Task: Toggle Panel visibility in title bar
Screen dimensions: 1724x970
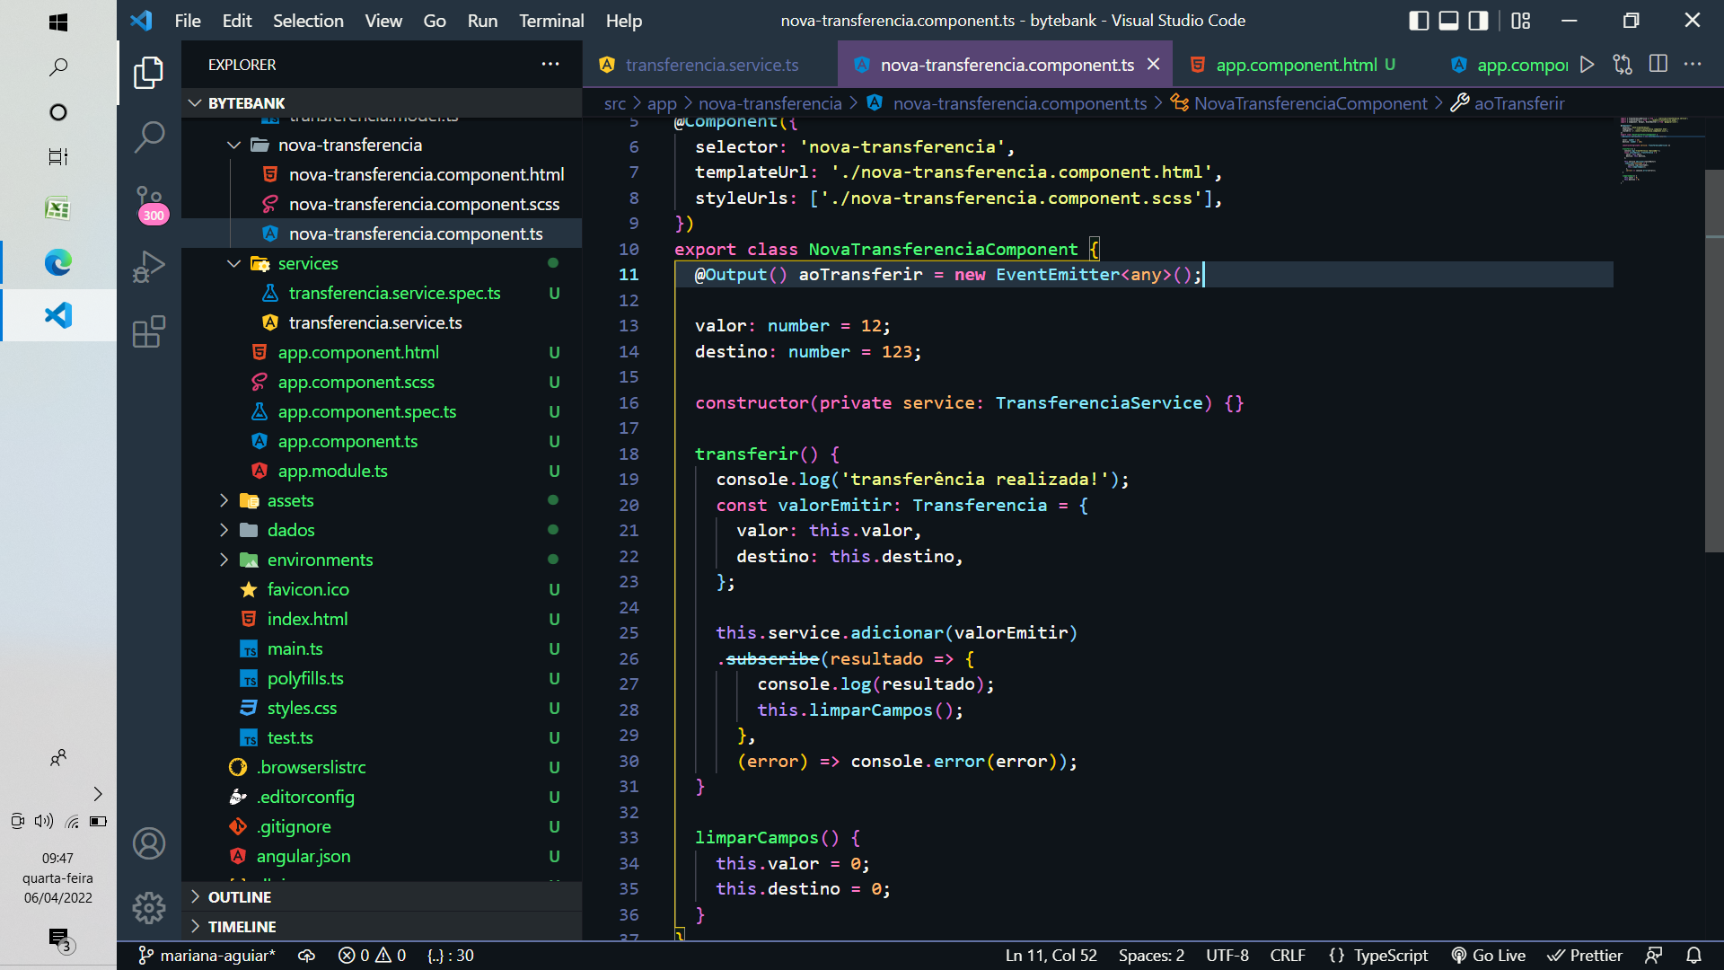Action: (x=1448, y=21)
